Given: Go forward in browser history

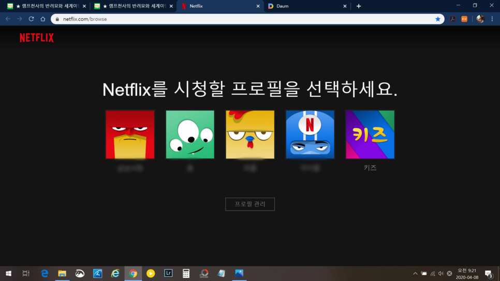Looking at the screenshot, I should pos(20,19).
